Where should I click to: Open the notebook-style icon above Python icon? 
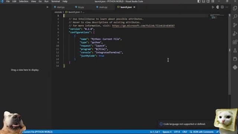click(235, 59)
